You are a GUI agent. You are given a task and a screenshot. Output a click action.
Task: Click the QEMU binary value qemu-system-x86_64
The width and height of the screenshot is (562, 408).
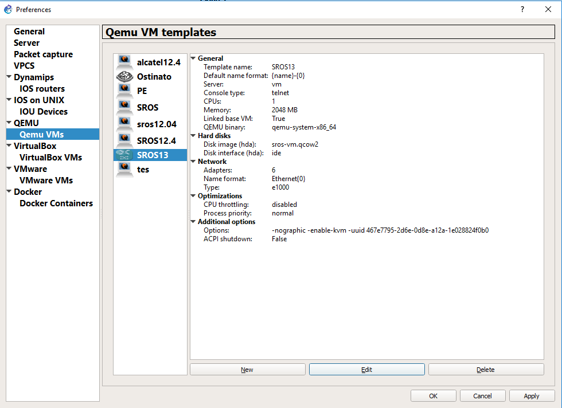click(304, 127)
